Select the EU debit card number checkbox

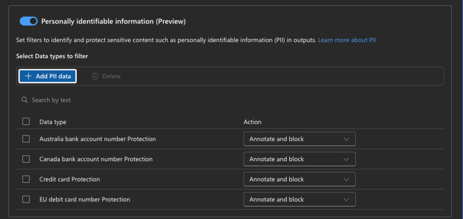(26, 199)
